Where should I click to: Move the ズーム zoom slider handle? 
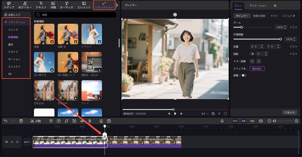(242, 27)
